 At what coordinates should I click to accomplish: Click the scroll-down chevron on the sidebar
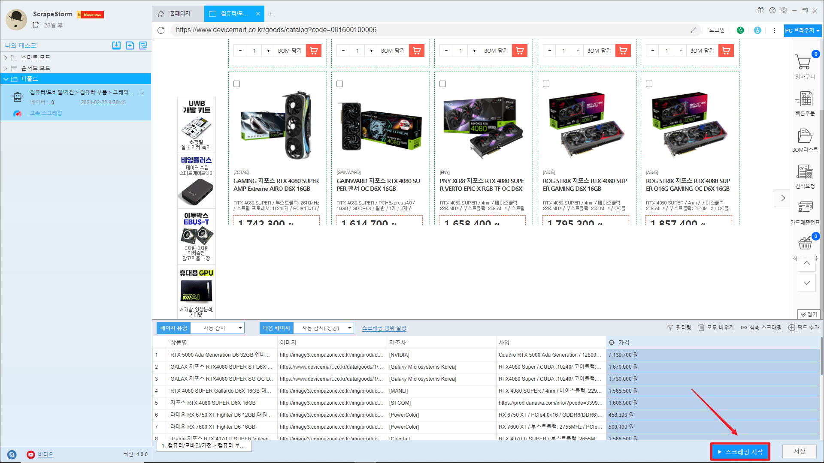tap(807, 283)
